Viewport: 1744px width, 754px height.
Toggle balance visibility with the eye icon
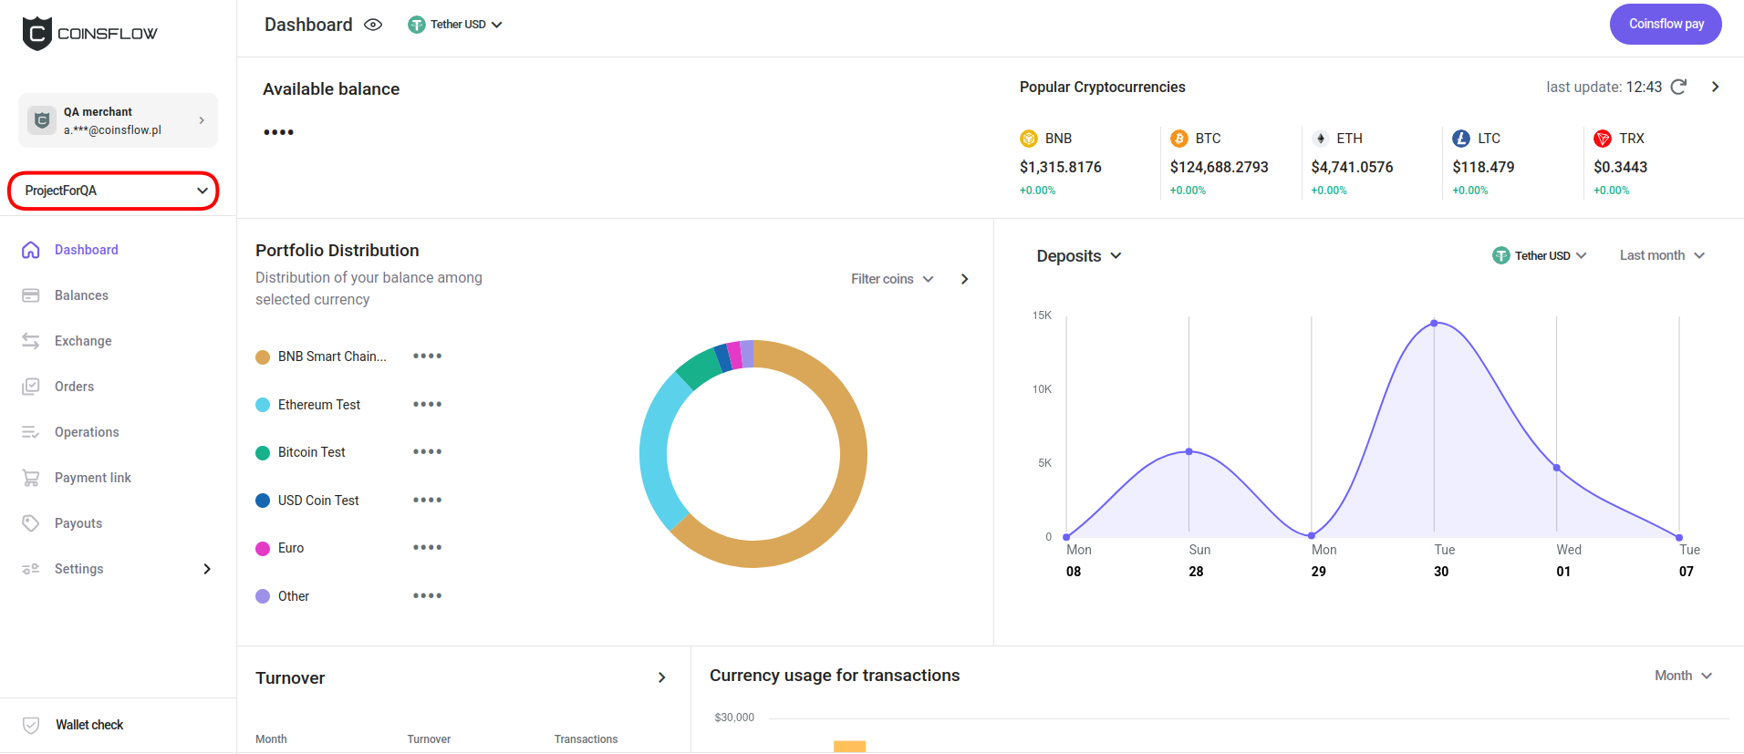tap(373, 25)
